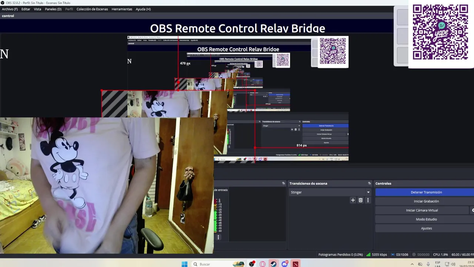474x267 pixels.
Task: Click the OBS app icon in title bar
Action: point(3,3)
